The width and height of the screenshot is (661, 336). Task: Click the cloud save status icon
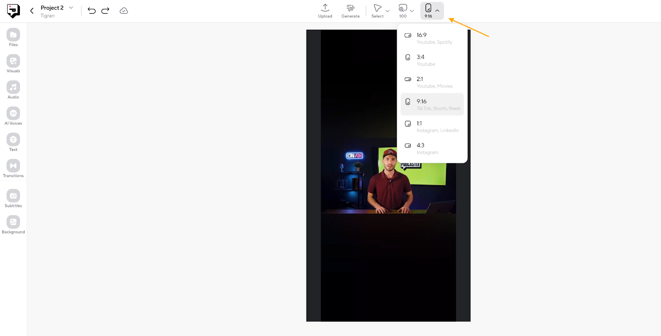click(124, 11)
